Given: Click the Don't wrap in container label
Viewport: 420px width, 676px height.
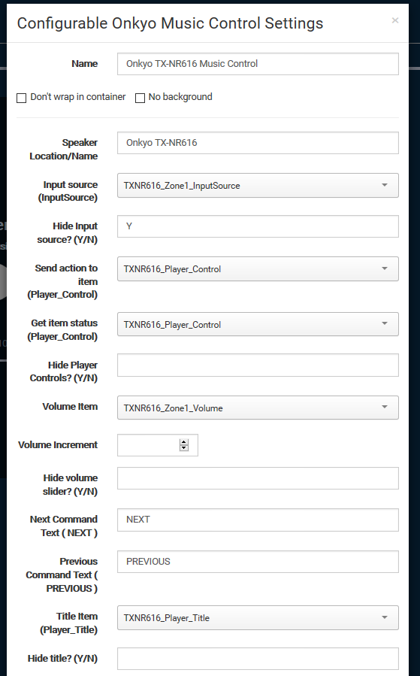Looking at the screenshot, I should click(78, 96).
